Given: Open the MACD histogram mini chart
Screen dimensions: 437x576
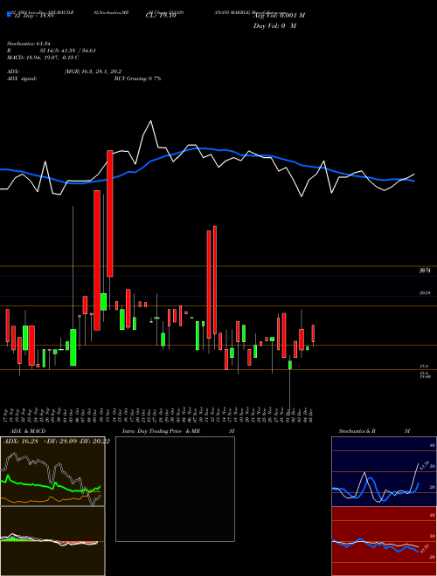Looking at the screenshot, I should point(53,541).
